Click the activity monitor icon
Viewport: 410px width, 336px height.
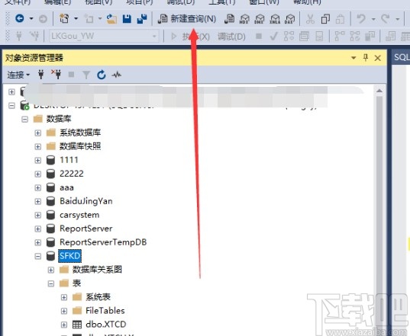116,75
